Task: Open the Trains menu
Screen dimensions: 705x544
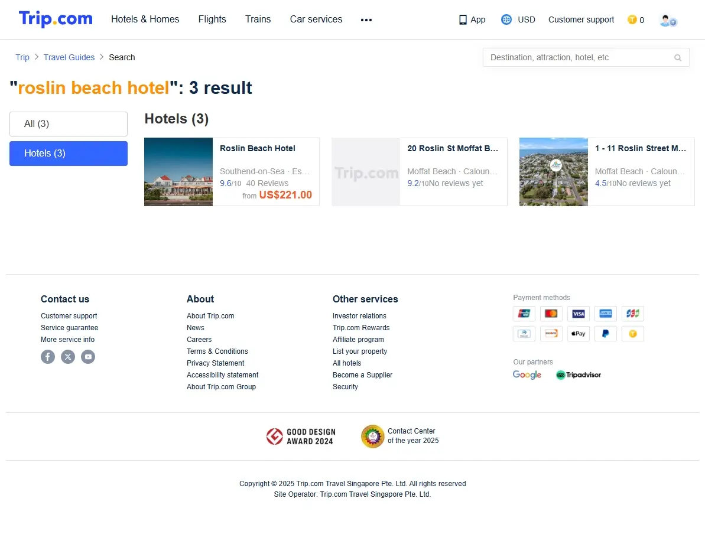Action: (258, 19)
